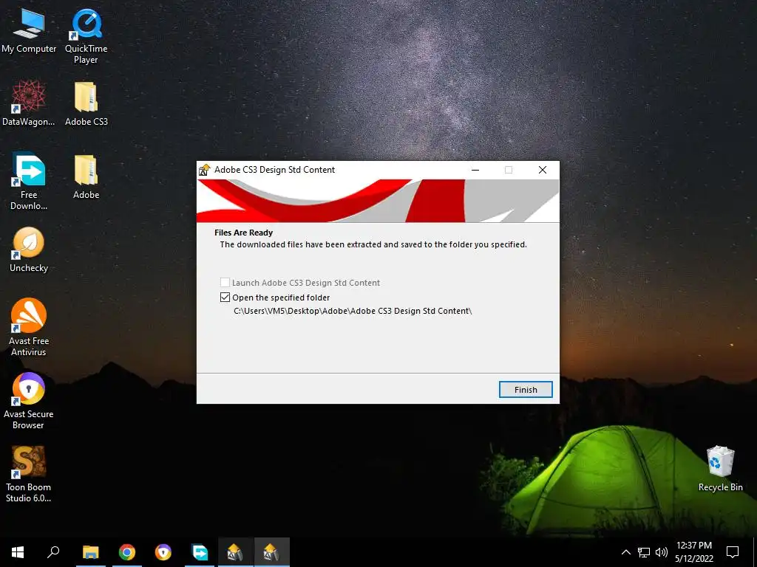The width and height of the screenshot is (757, 567).
Task: Switch to active Adobe installer taskbar item
Action: (x=271, y=552)
